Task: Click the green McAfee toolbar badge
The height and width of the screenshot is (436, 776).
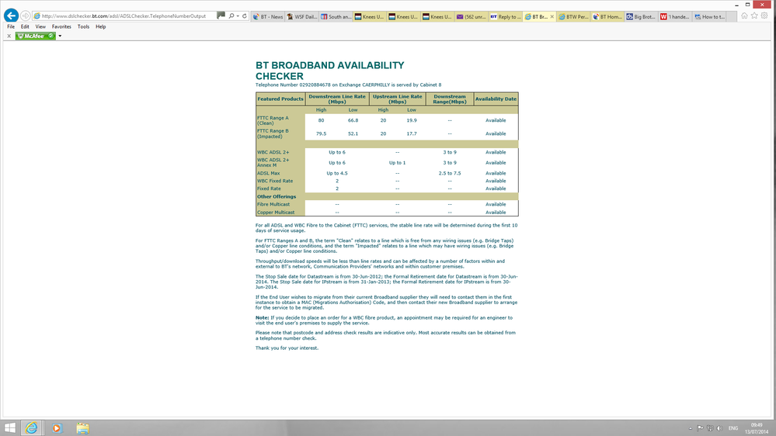Action: [x=35, y=36]
